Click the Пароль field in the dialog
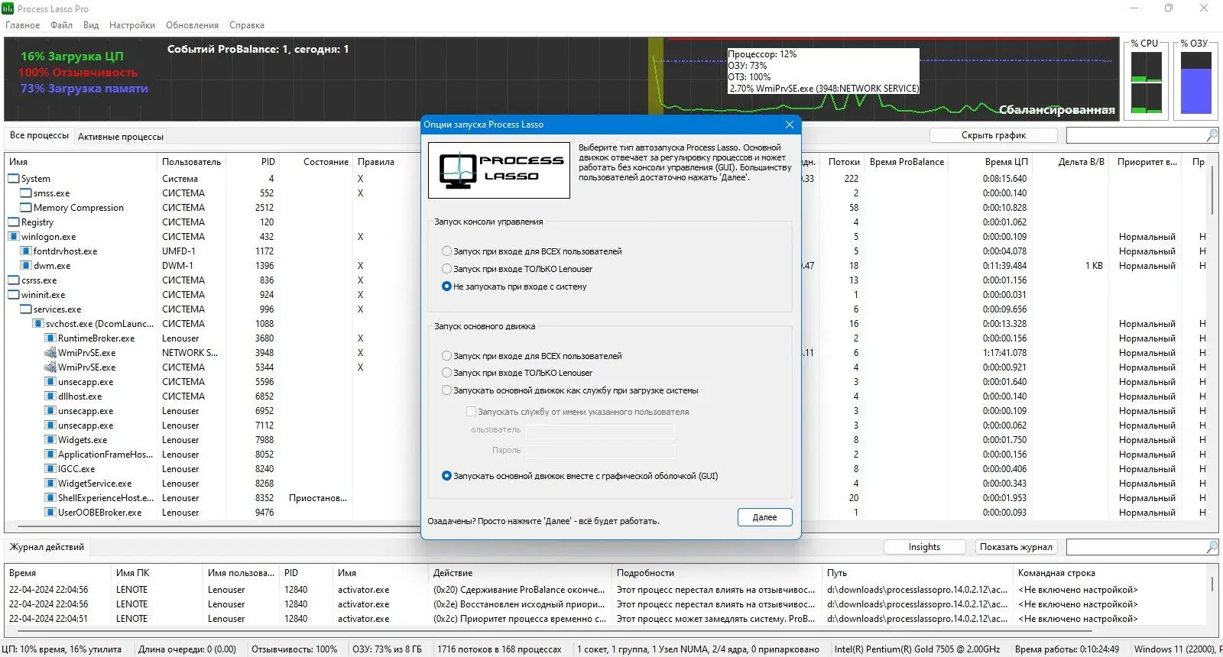The height and width of the screenshot is (657, 1223). pyautogui.click(x=600, y=451)
